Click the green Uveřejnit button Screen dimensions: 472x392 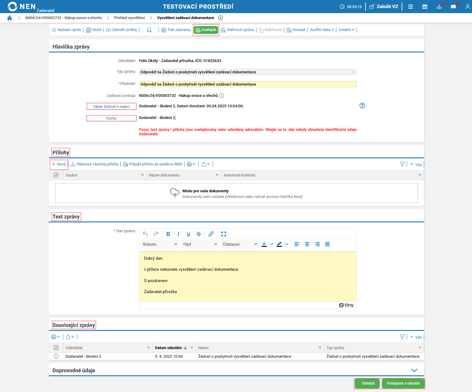(x=206, y=30)
